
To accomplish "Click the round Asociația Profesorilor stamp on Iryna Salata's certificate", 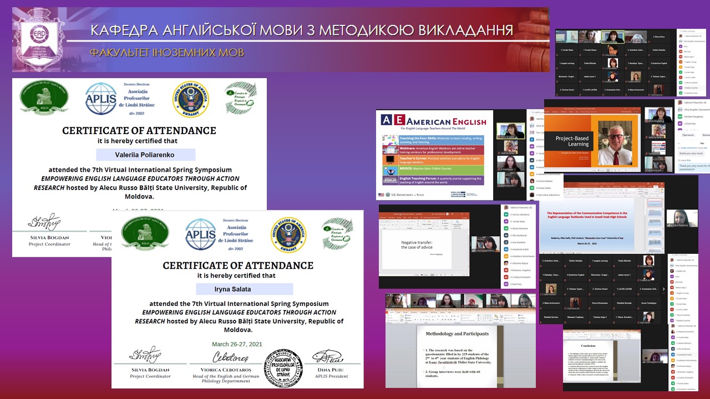I will pyautogui.click(x=283, y=368).
